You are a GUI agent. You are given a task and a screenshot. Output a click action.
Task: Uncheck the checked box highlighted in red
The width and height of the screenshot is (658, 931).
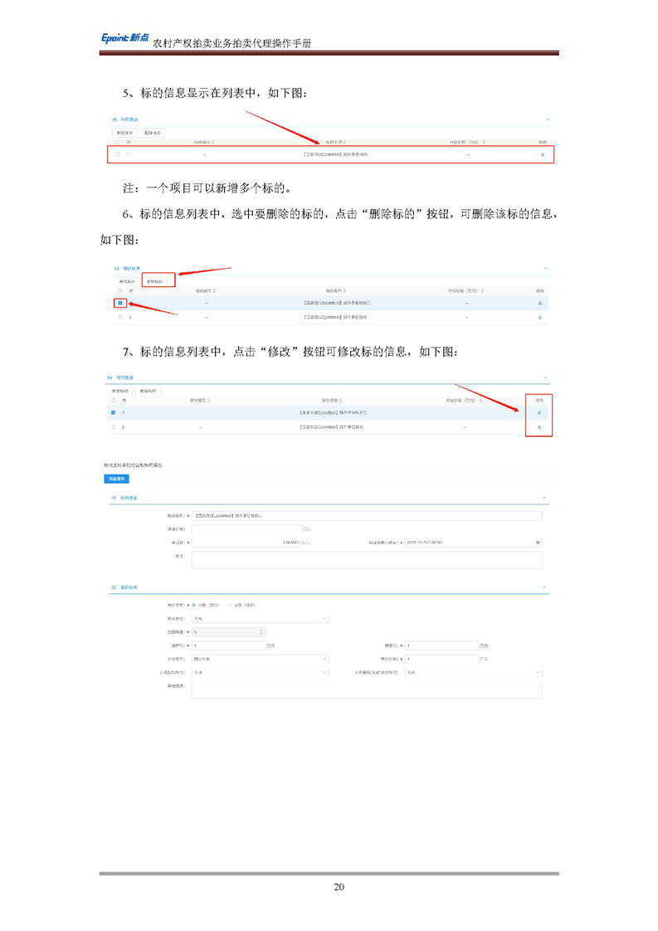click(x=120, y=303)
